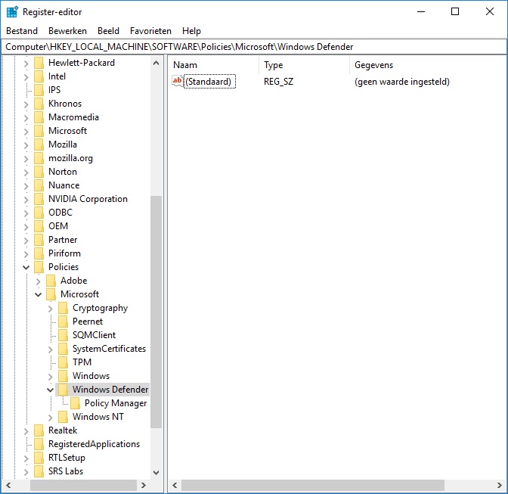This screenshot has width=508, height=494.
Task: Select the (Standaard) value name
Action: [209, 82]
